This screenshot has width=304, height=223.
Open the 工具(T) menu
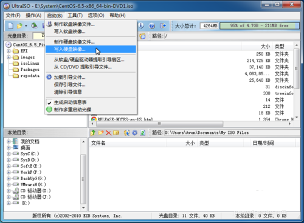point(75,15)
